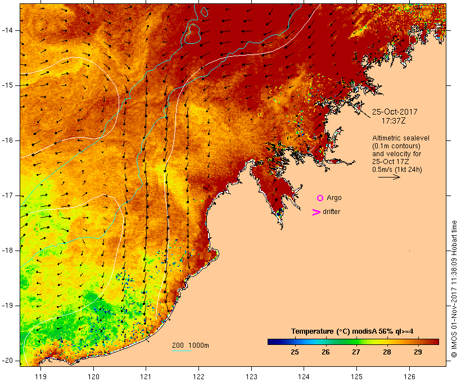461x382 pixels.
Task: Click the "(0.1m contours)" caption line
Action: click(x=396, y=146)
